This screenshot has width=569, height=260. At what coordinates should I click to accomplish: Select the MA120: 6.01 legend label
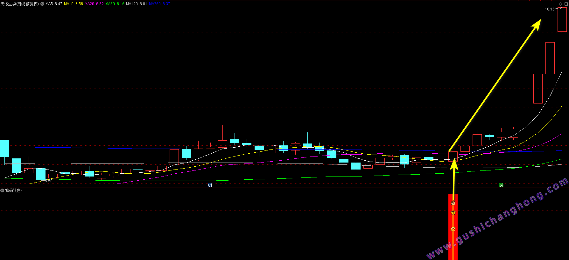click(137, 4)
